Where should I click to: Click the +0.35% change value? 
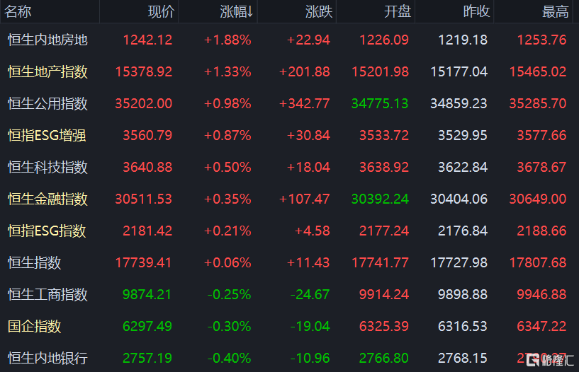pyautogui.click(x=227, y=199)
